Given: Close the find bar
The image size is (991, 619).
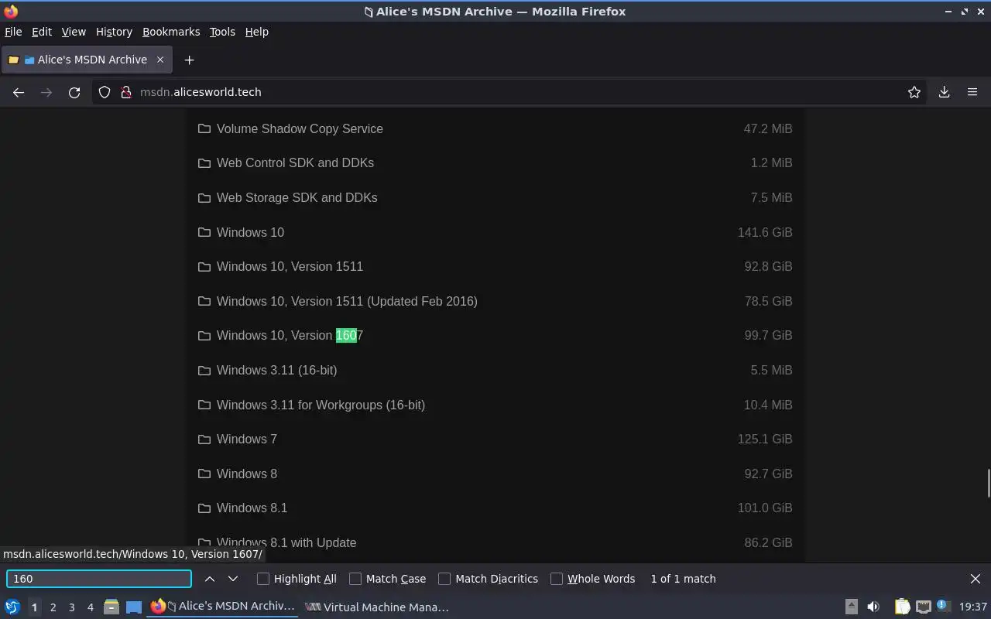Looking at the screenshot, I should (x=976, y=579).
